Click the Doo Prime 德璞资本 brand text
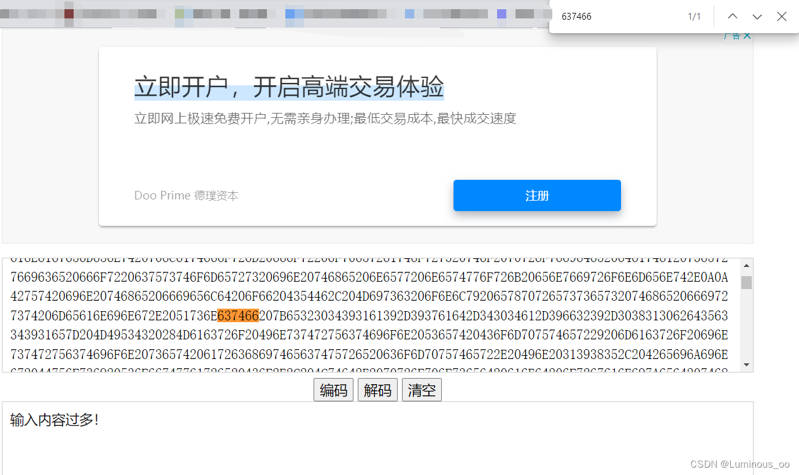The height and width of the screenshot is (475, 799). [x=186, y=195]
